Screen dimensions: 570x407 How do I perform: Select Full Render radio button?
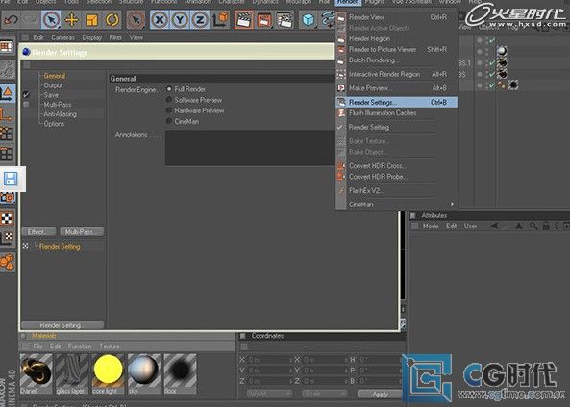click(x=169, y=89)
